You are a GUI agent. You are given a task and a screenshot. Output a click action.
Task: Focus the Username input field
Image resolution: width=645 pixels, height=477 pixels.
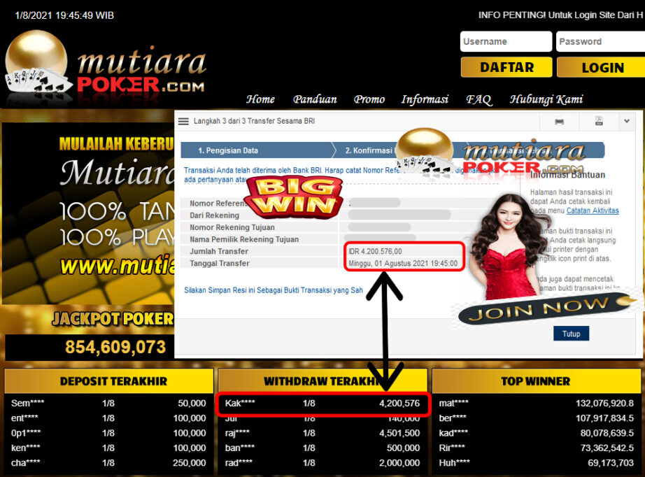[506, 41]
